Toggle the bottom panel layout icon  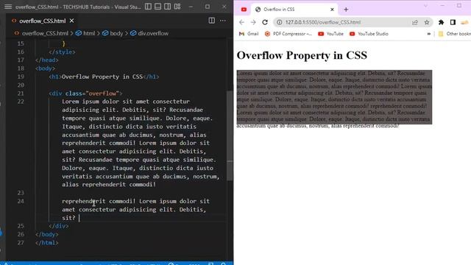pyautogui.click(x=157, y=7)
